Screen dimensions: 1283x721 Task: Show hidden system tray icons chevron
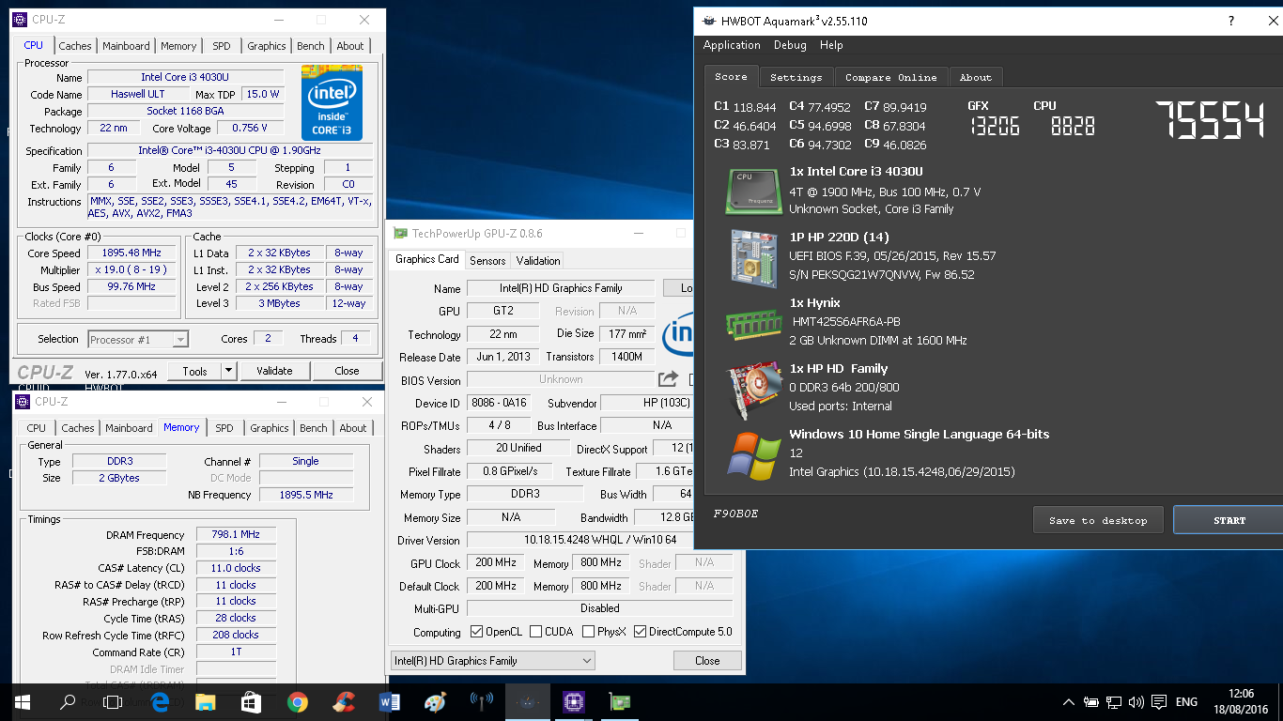pyautogui.click(x=1069, y=701)
